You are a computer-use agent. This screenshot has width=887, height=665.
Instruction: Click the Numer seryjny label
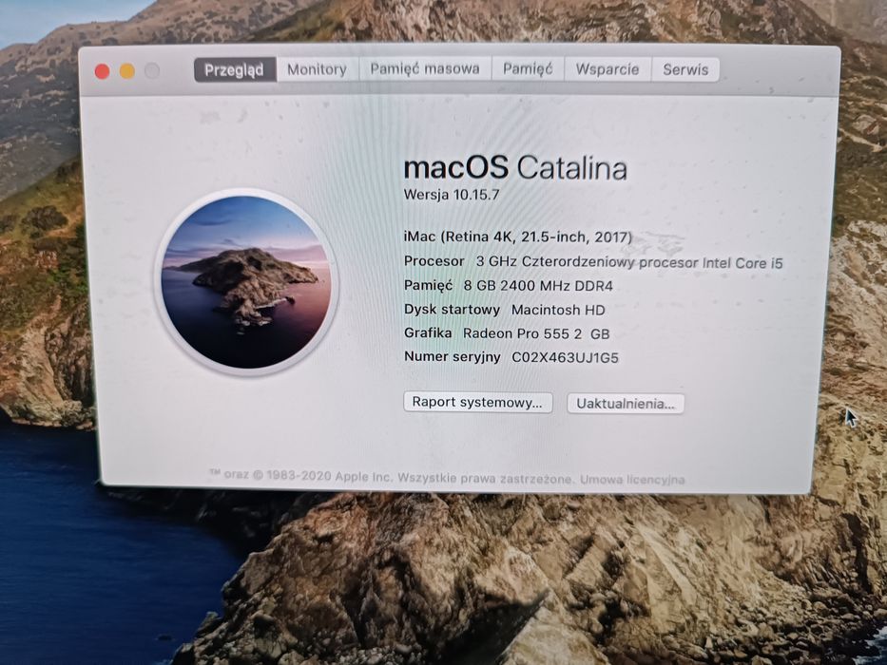[452, 357]
